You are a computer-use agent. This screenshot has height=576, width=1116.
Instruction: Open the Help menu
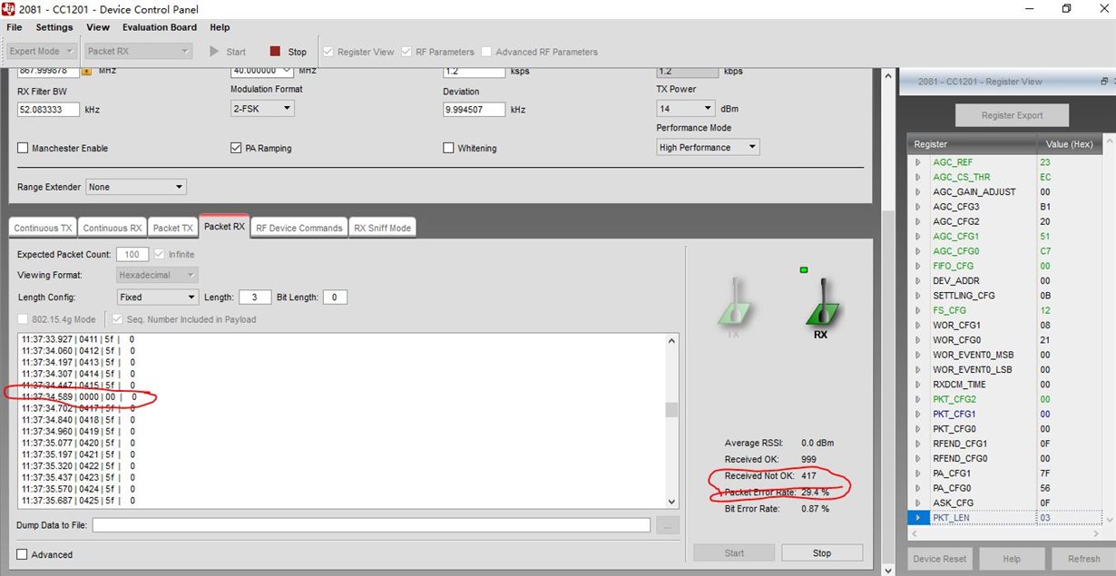tap(220, 27)
